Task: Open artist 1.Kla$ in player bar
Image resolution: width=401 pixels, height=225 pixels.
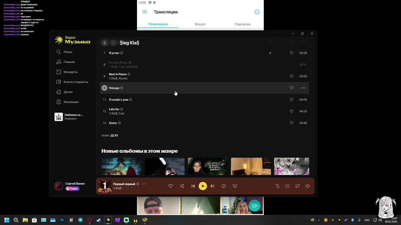Action: pyautogui.click(x=117, y=188)
